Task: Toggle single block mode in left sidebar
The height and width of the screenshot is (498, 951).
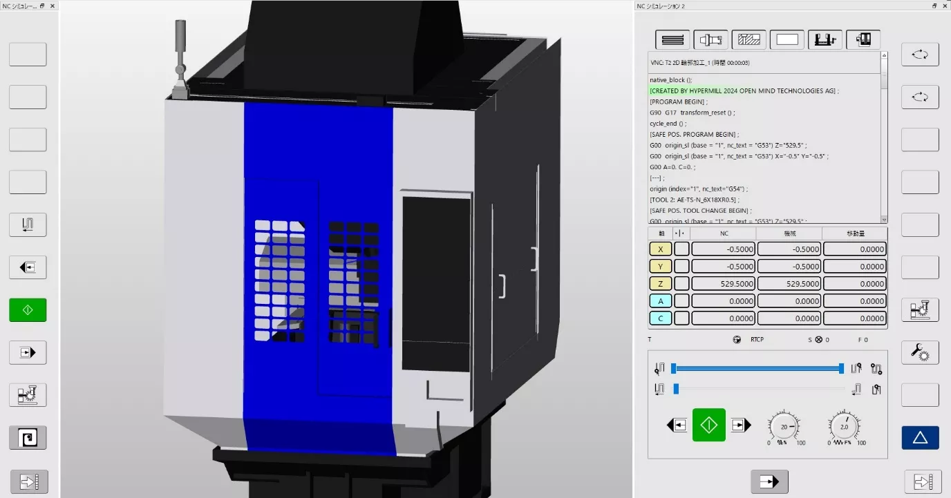Action: 28,224
